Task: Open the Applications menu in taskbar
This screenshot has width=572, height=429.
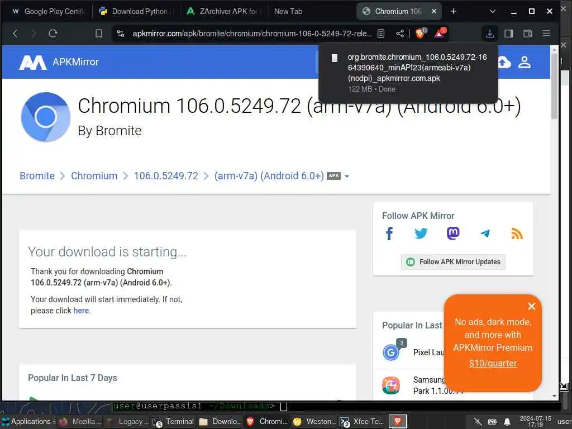Action: pos(28,421)
